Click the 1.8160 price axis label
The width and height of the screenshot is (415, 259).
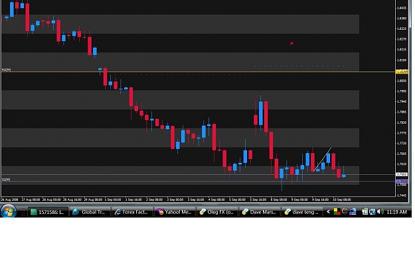(x=402, y=60)
